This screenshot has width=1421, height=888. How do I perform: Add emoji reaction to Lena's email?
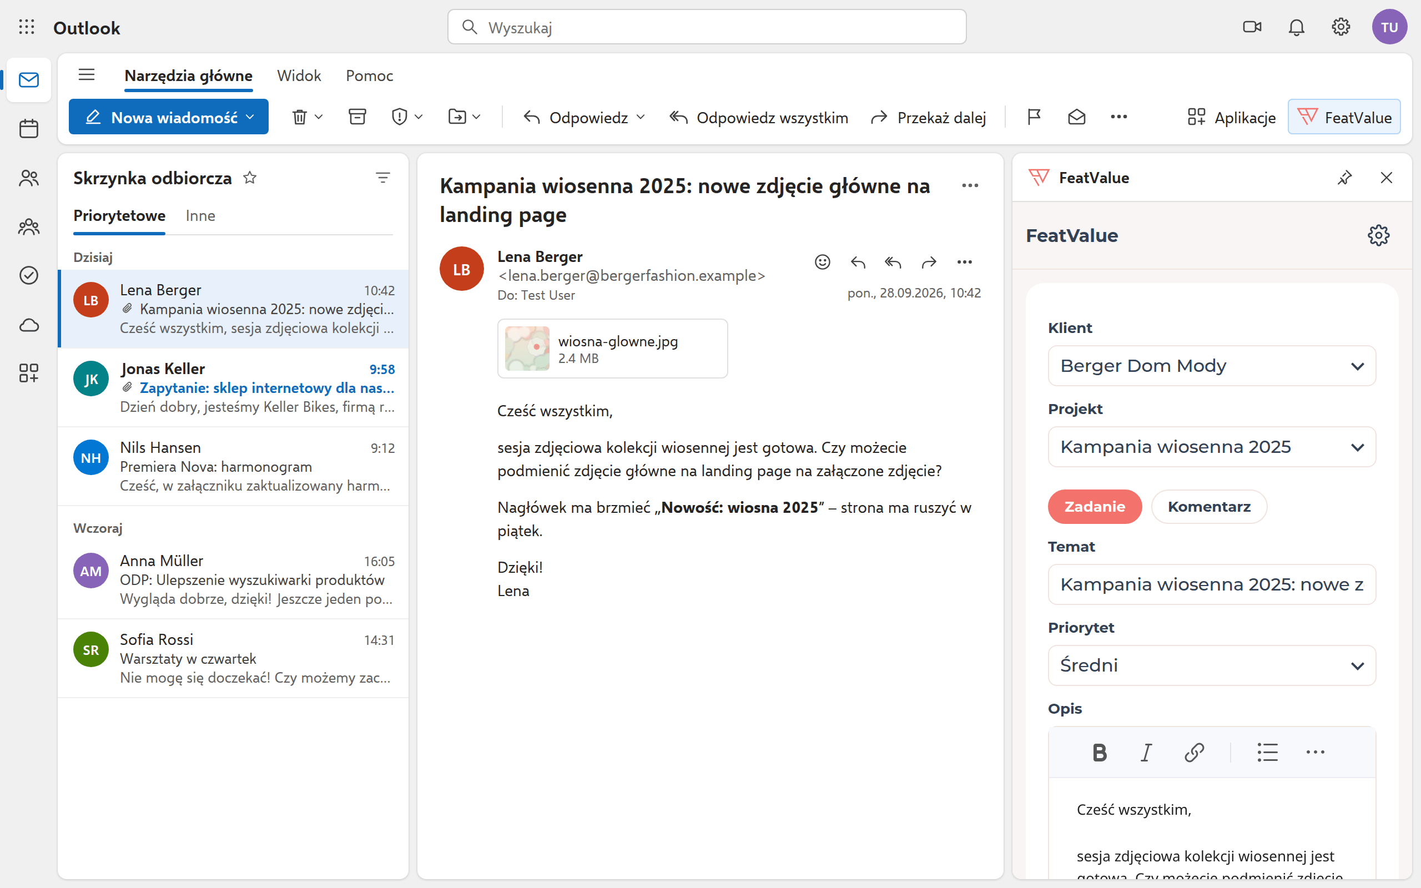click(x=822, y=262)
